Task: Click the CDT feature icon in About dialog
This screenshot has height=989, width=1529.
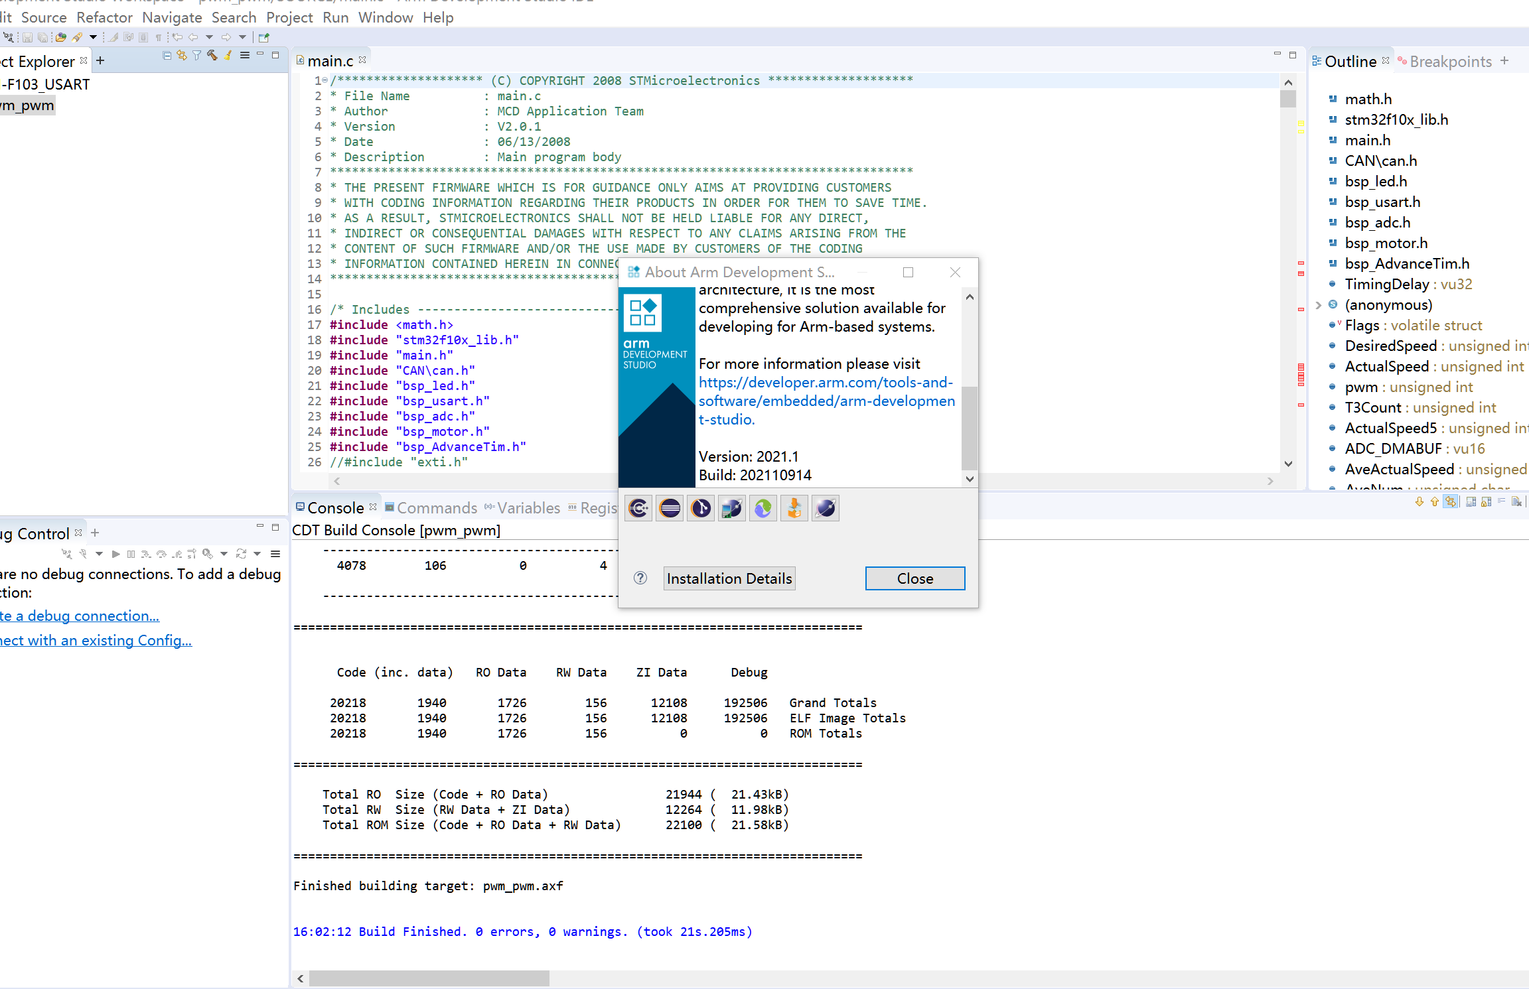Action: (x=638, y=508)
